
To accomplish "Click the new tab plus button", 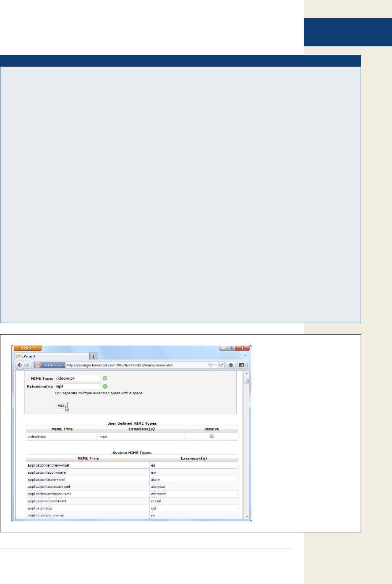I will coord(94,356).
